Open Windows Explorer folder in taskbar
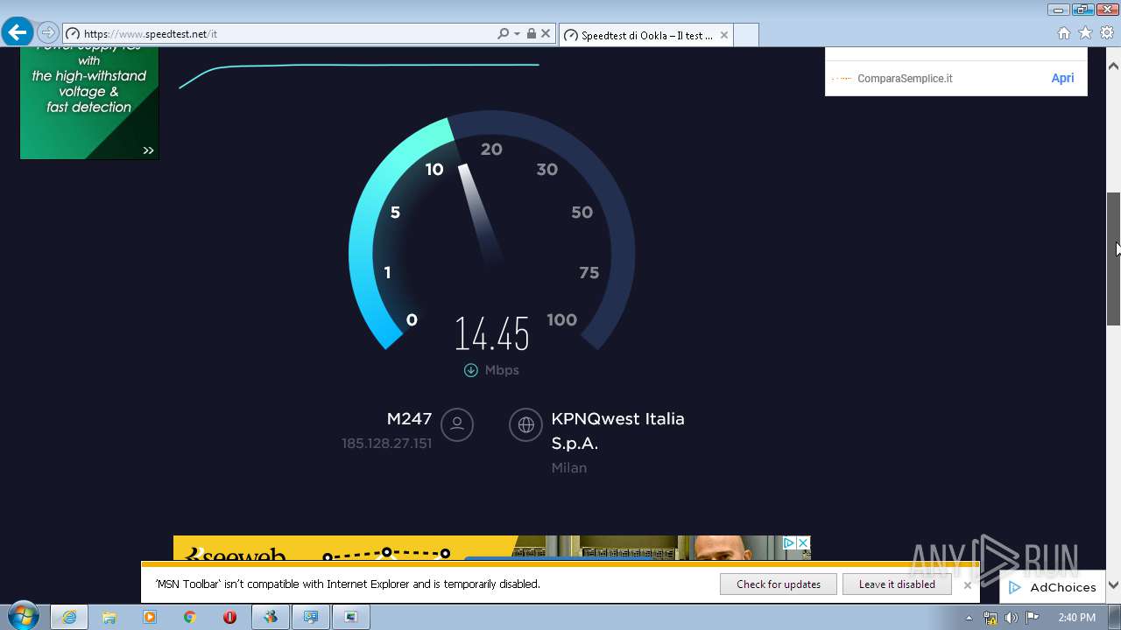The width and height of the screenshot is (1121, 630). pos(109,617)
